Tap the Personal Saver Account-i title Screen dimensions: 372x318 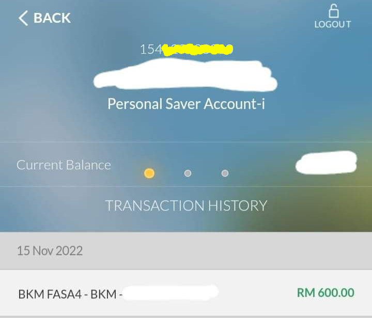click(186, 104)
